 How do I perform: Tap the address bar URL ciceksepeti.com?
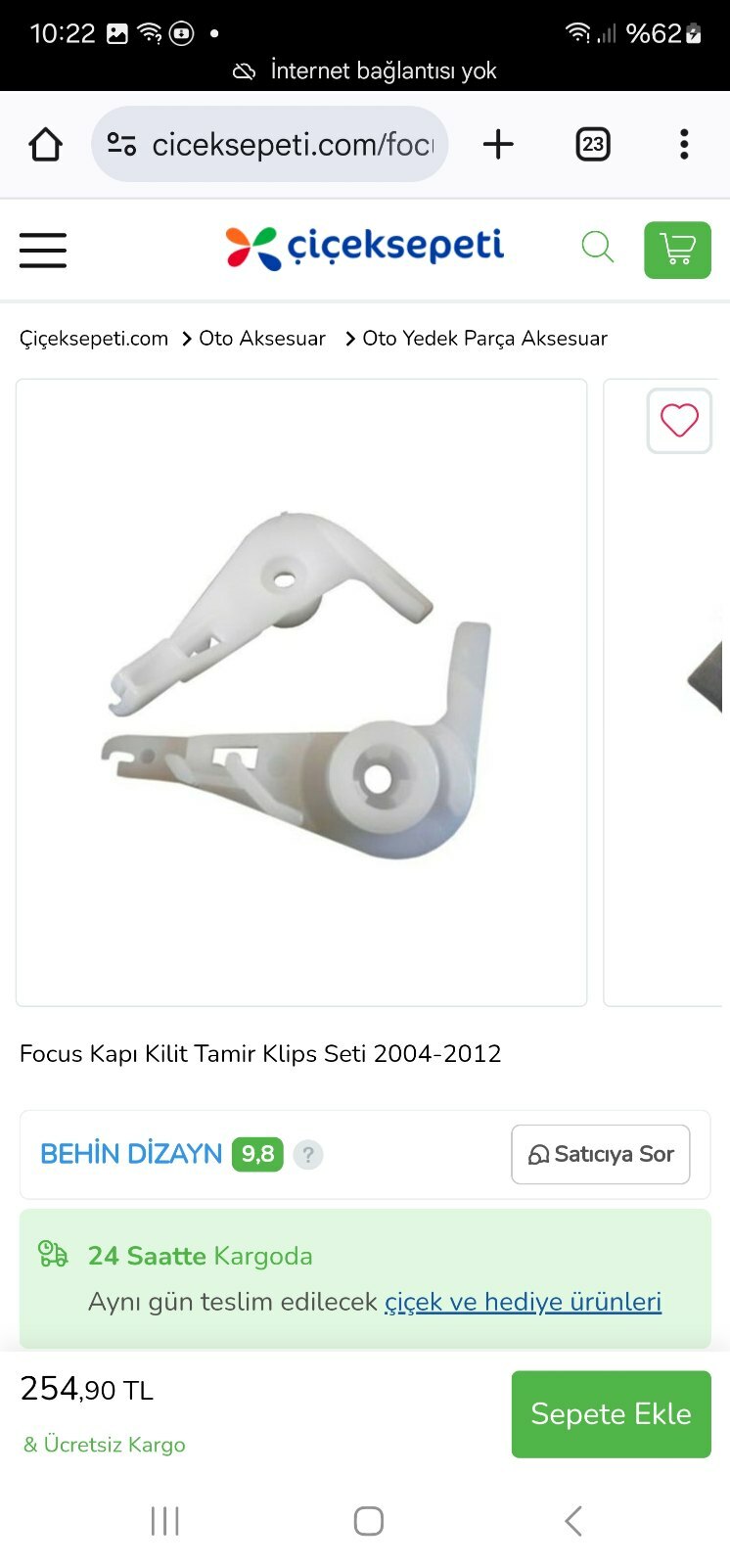(x=292, y=145)
